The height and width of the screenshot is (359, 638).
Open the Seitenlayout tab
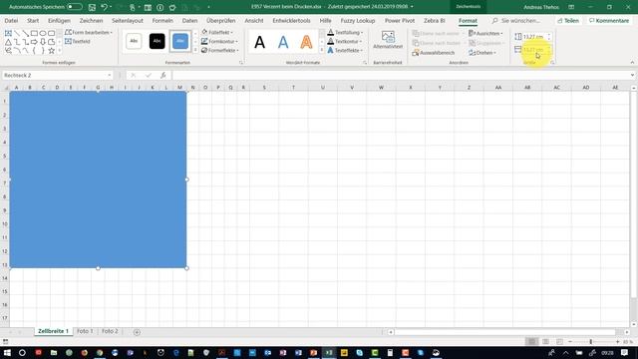pos(128,20)
